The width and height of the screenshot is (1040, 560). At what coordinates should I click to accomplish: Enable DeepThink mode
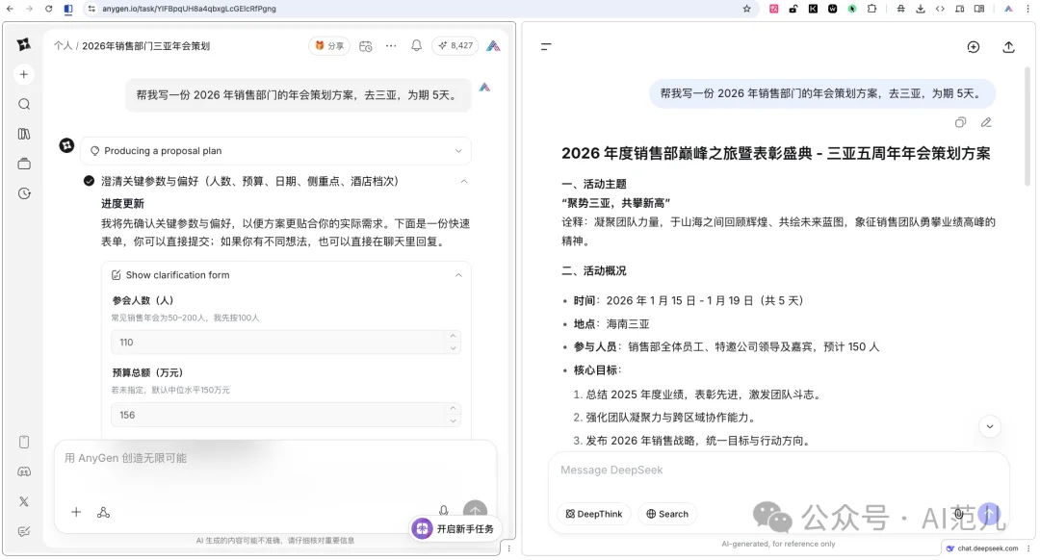pyautogui.click(x=593, y=514)
